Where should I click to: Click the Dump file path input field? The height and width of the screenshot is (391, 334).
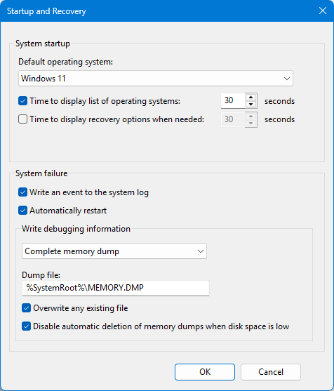[x=116, y=288]
